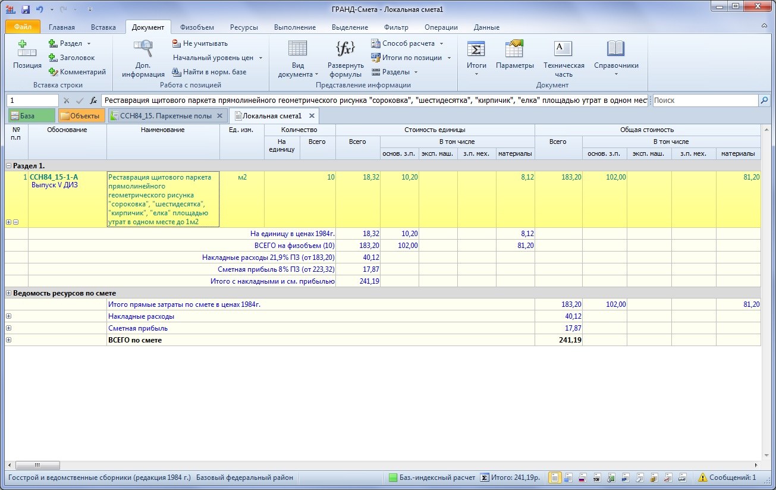The width and height of the screenshot is (776, 490).
Task: Switch to Ресурсы ribbon tab
Action: [244, 27]
